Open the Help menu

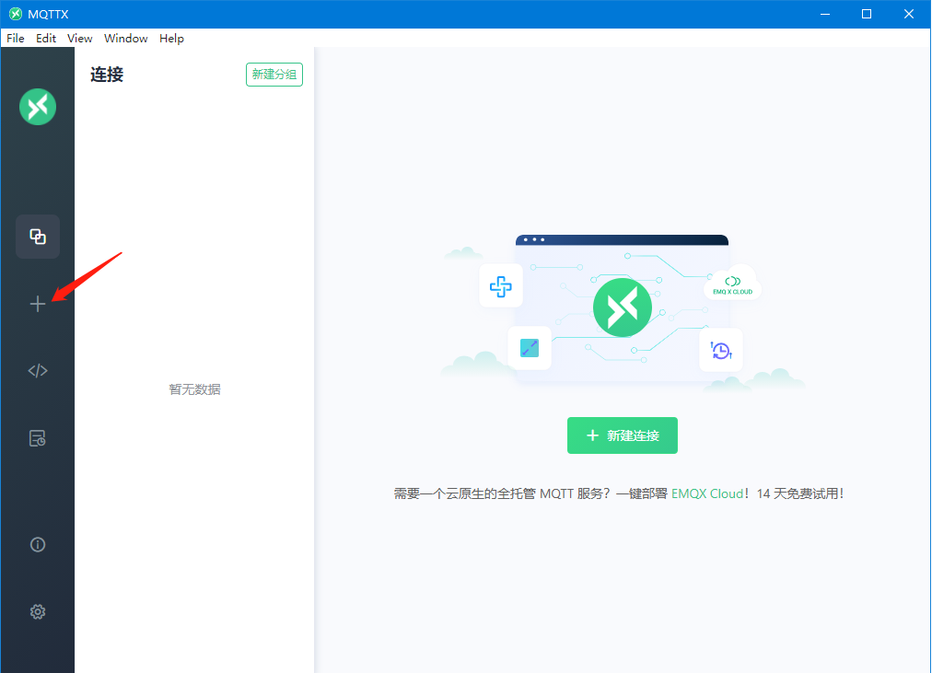click(171, 39)
